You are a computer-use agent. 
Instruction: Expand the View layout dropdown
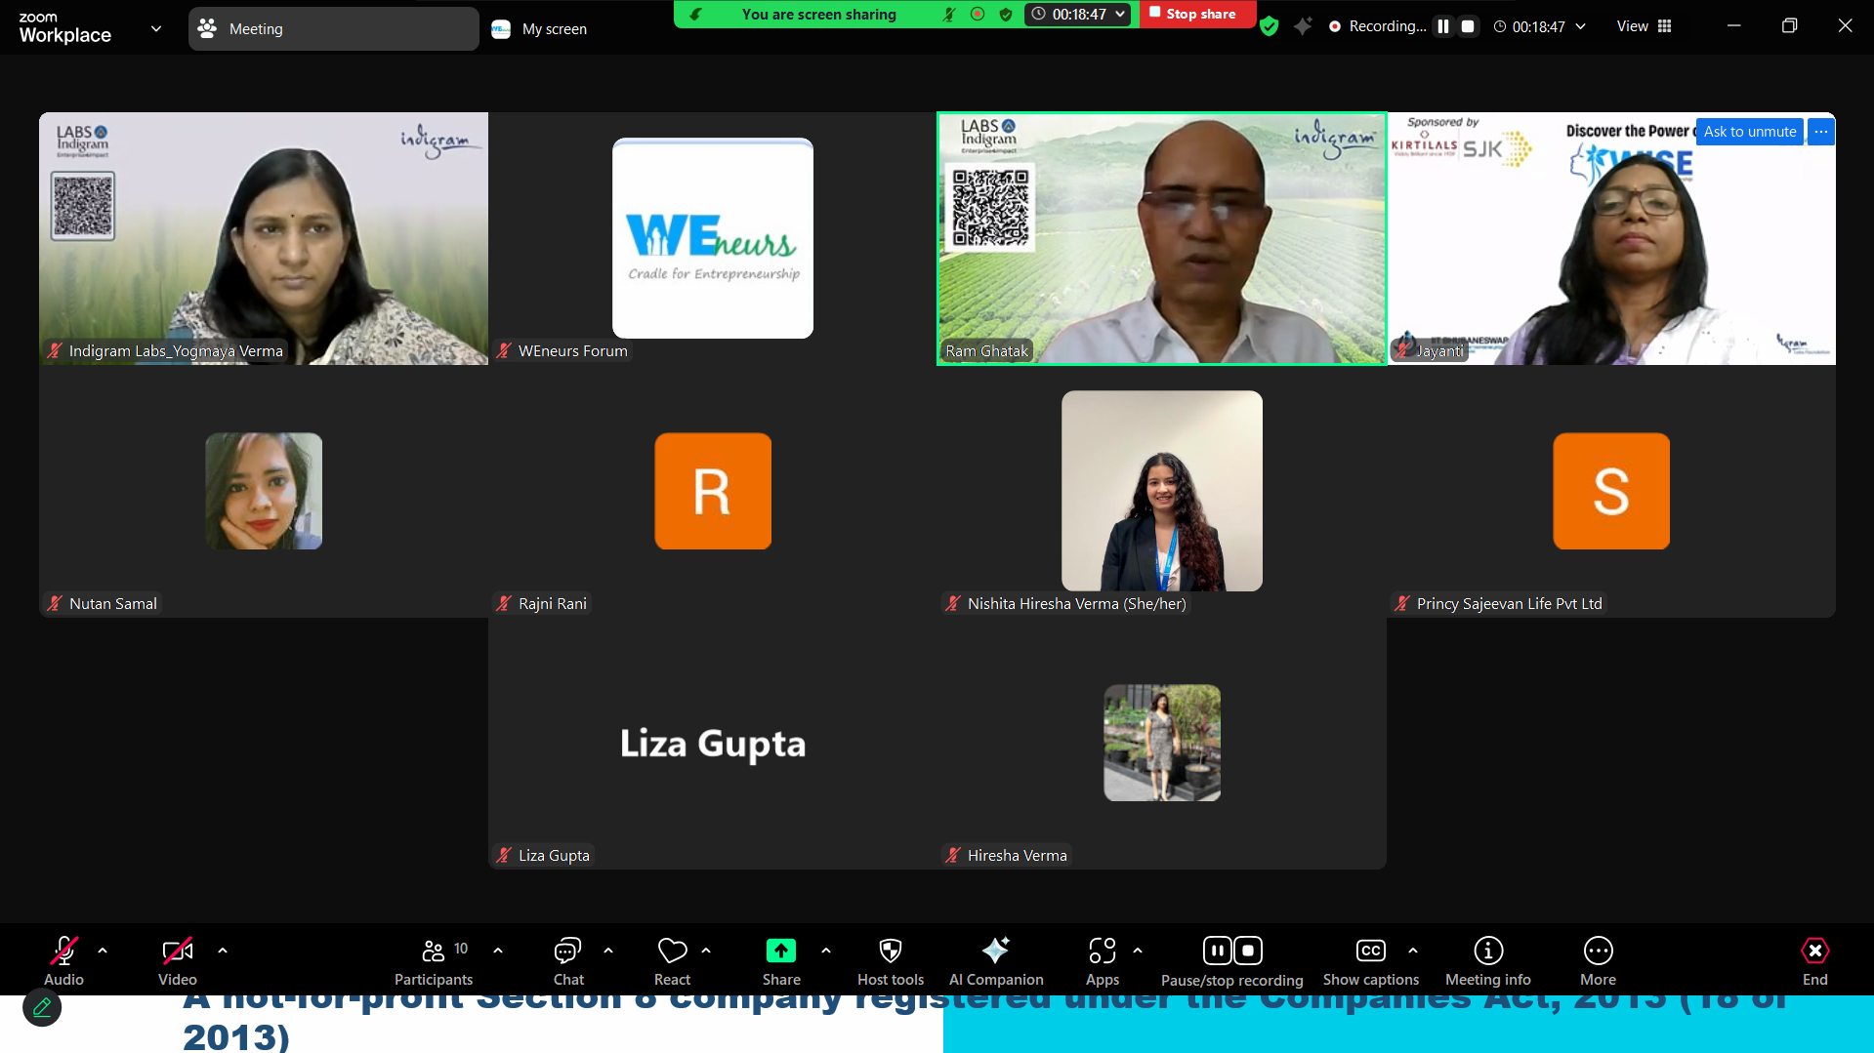[1644, 26]
